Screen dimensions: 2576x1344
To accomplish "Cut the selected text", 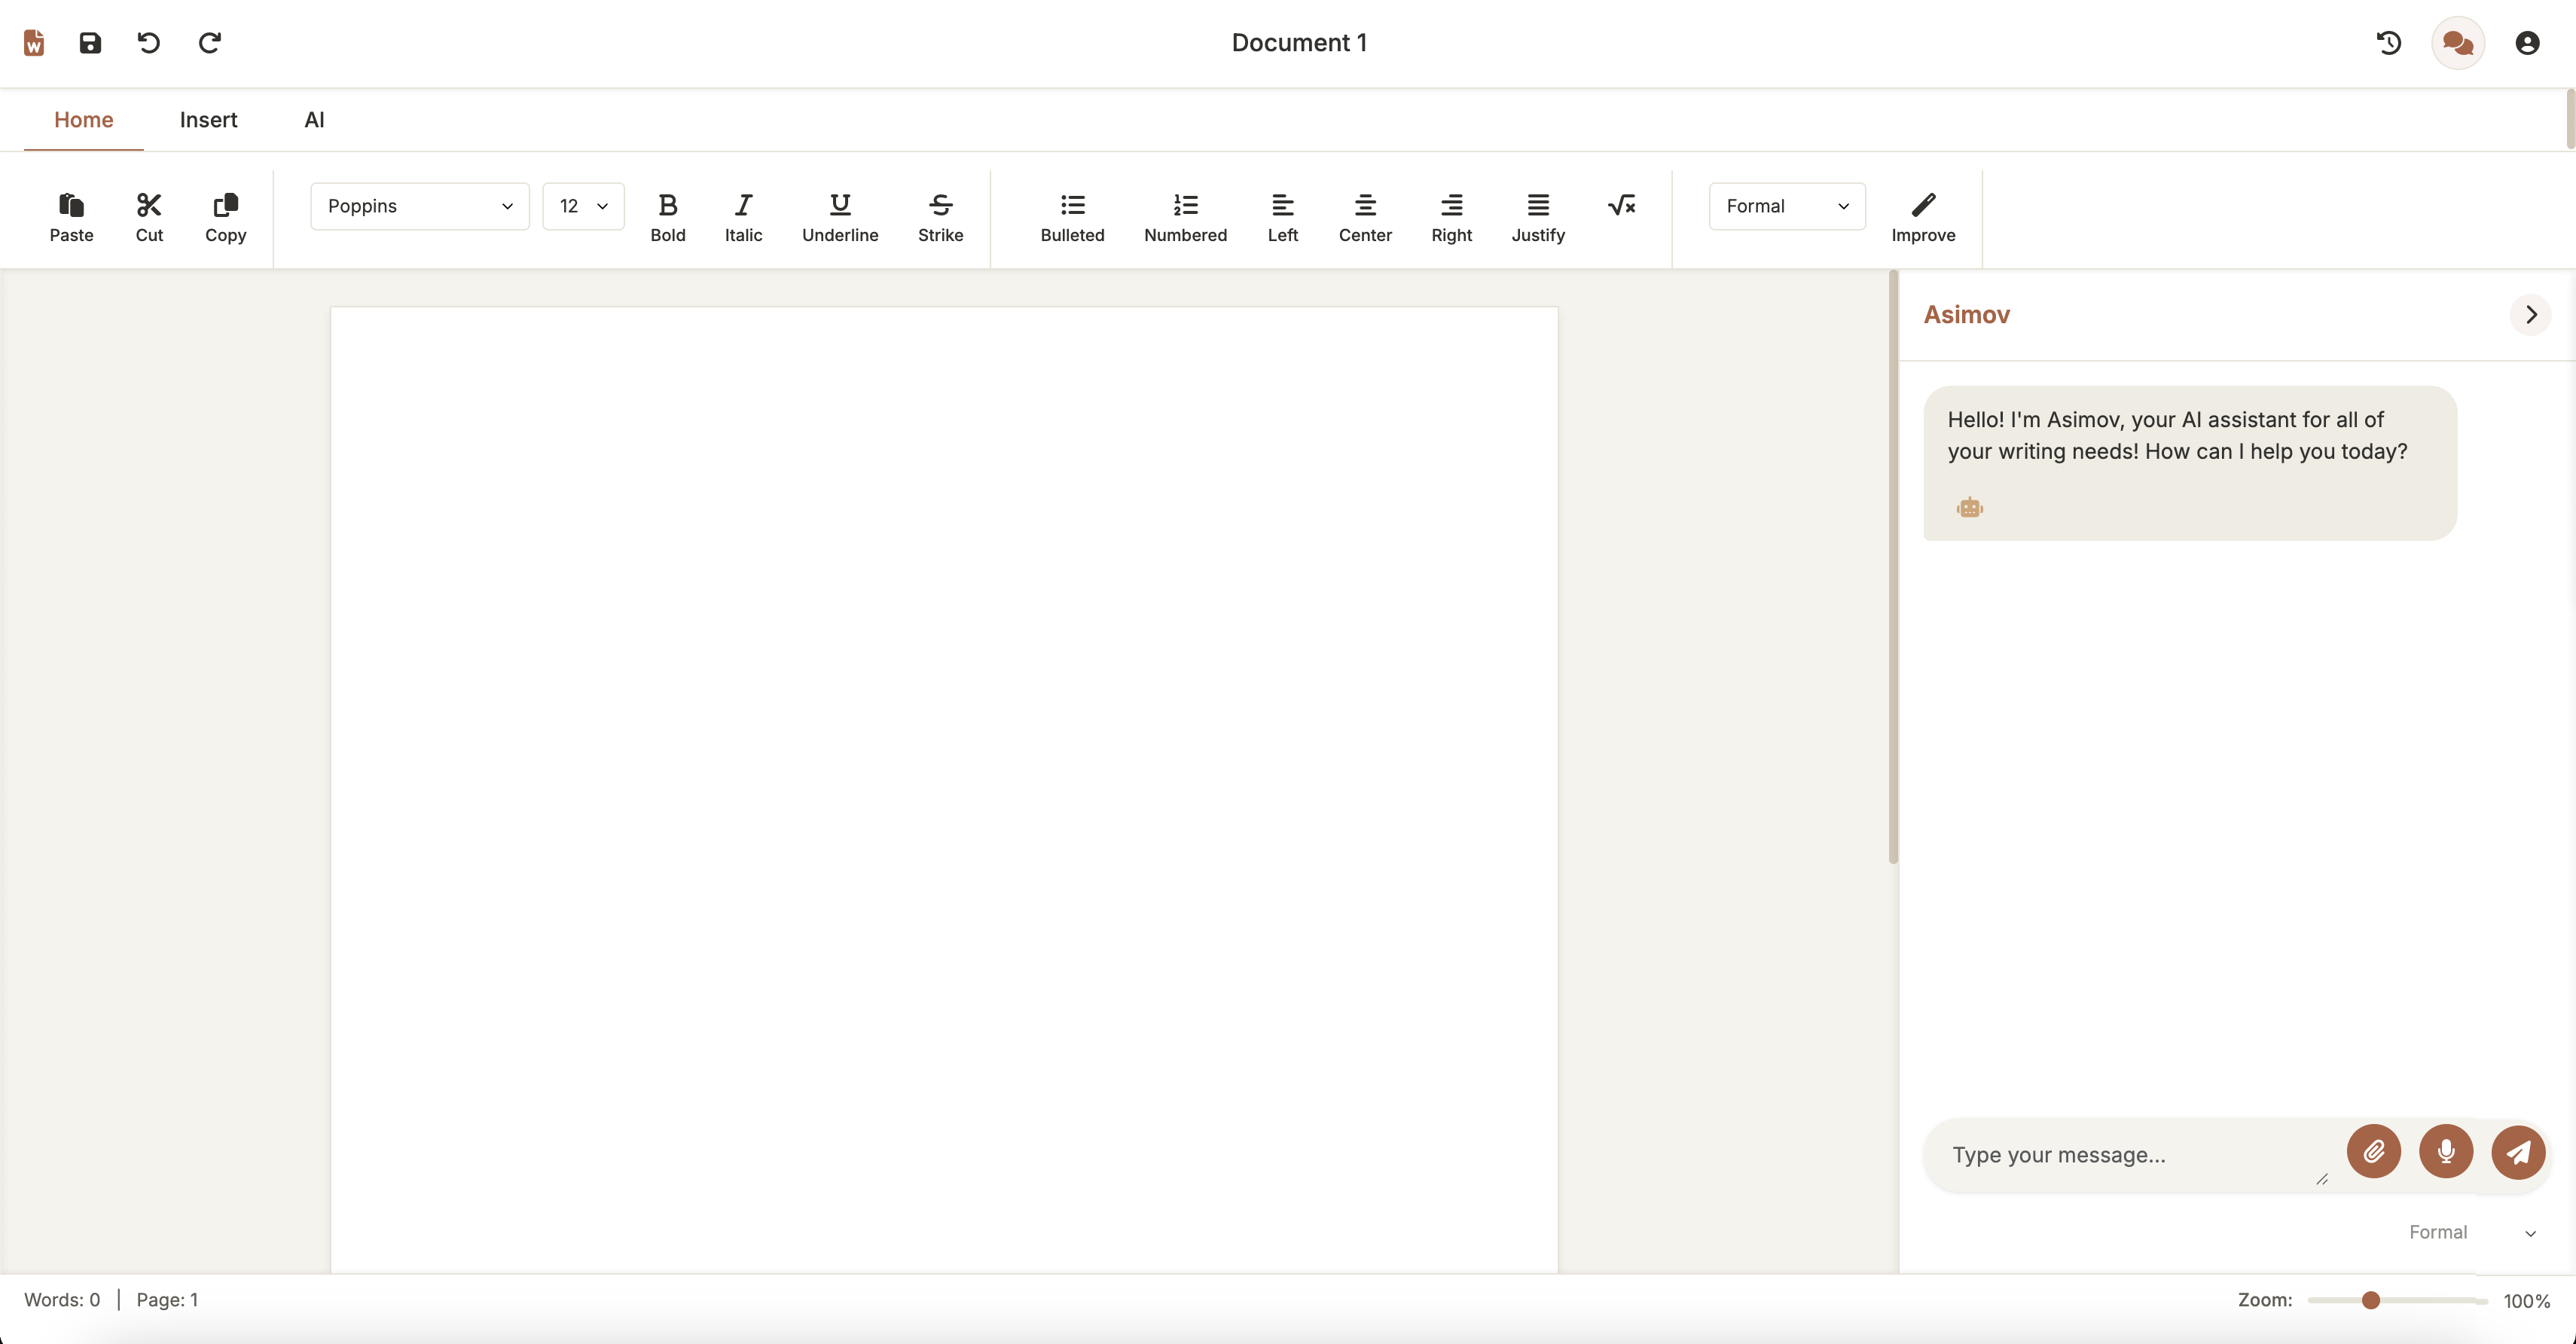I will (149, 218).
